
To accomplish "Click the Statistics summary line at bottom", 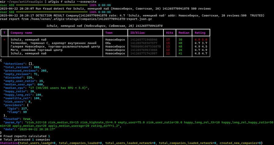I will pyautogui.click(x=131, y=143).
